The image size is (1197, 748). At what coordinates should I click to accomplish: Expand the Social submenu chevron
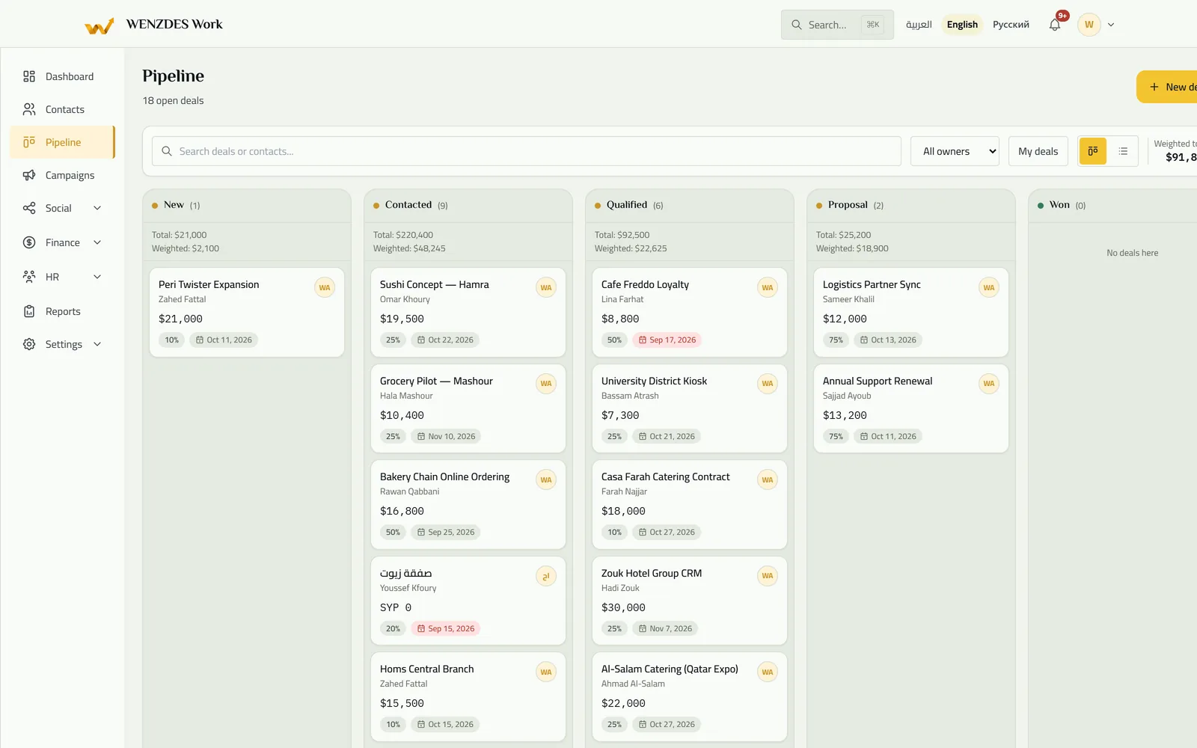(97, 208)
